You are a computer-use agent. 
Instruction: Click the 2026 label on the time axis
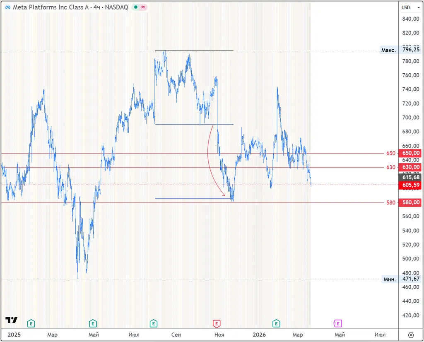259,335
